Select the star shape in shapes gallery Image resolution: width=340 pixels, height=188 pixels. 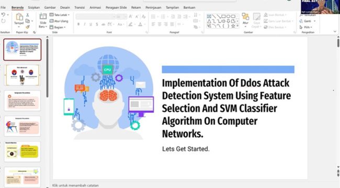233,26
